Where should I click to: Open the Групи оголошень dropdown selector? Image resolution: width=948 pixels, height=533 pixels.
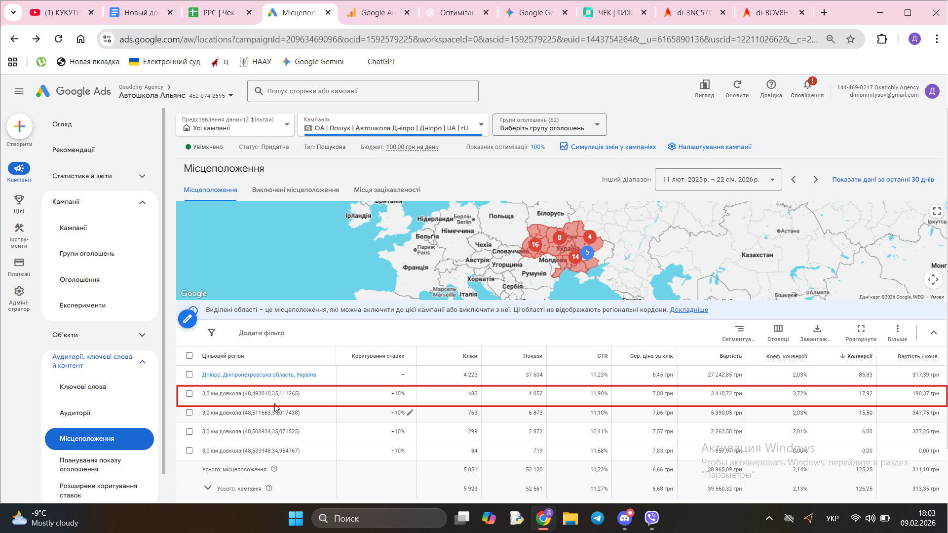[x=549, y=124]
